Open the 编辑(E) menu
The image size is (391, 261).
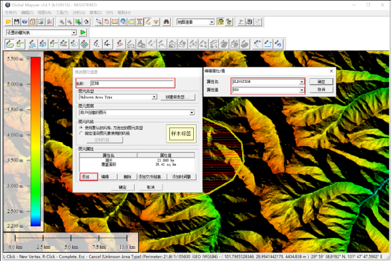tap(27, 12)
